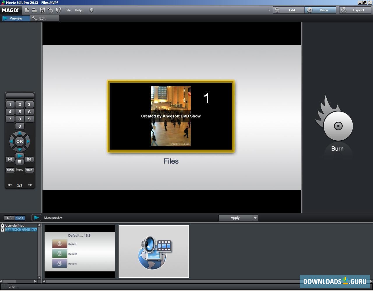Select the MAGIX logo button
This screenshot has width=373, height=291.
pyautogui.click(x=10, y=10)
